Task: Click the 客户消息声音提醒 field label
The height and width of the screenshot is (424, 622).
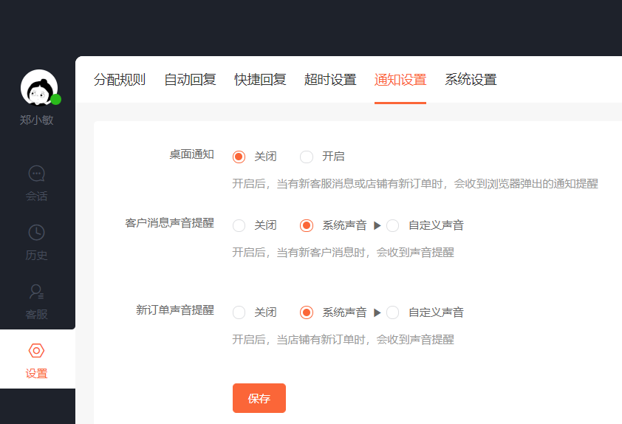Action: click(169, 223)
